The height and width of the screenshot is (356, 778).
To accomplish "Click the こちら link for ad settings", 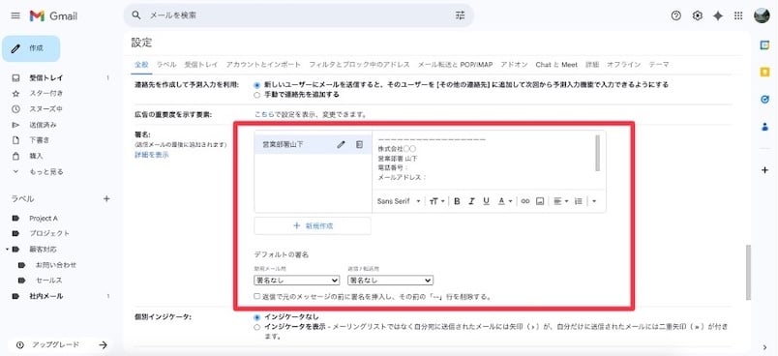I will (263, 114).
